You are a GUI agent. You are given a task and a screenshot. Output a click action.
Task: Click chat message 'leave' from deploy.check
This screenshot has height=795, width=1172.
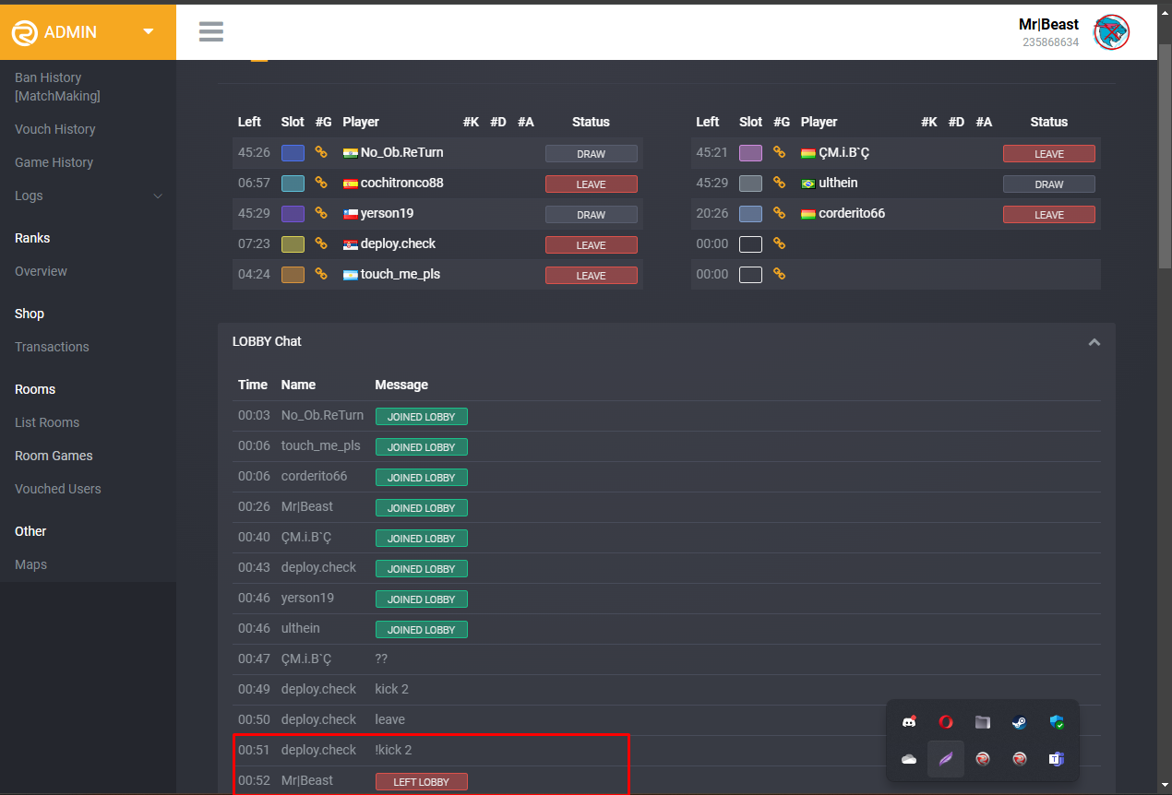pos(389,719)
